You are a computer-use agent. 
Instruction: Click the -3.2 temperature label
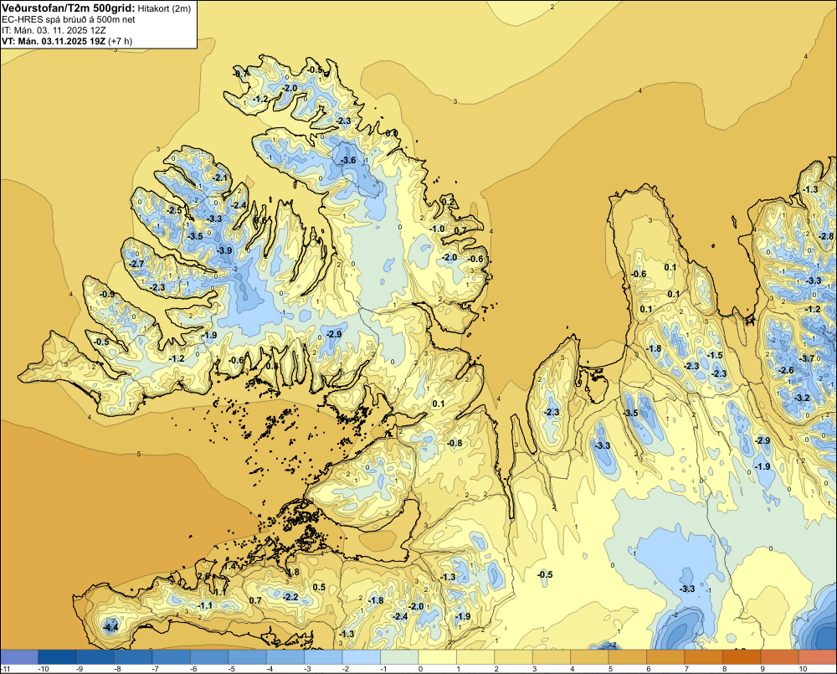(803, 398)
